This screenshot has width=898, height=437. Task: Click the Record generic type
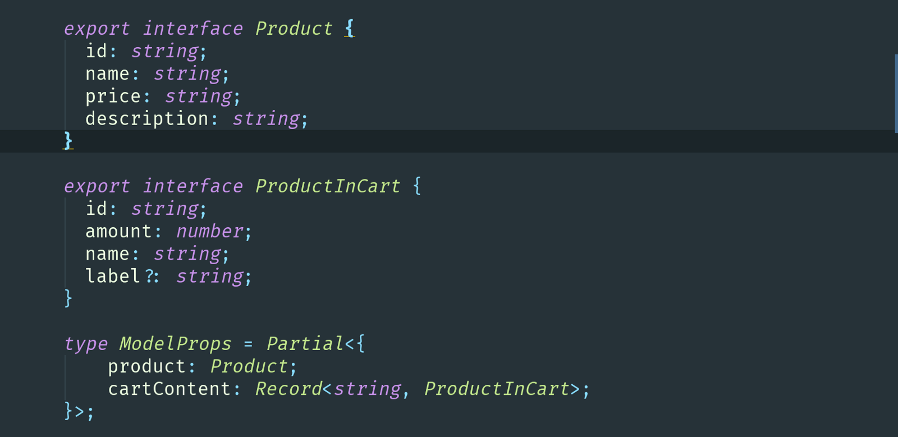[x=288, y=389]
